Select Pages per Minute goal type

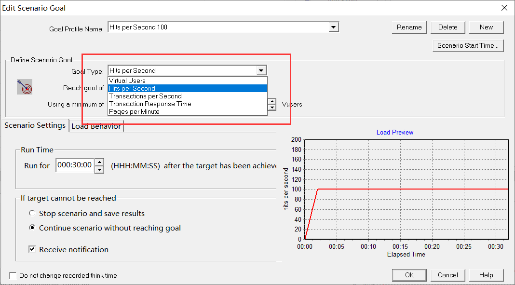[134, 111]
